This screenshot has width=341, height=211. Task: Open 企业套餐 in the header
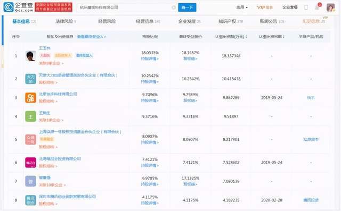click(290, 7)
